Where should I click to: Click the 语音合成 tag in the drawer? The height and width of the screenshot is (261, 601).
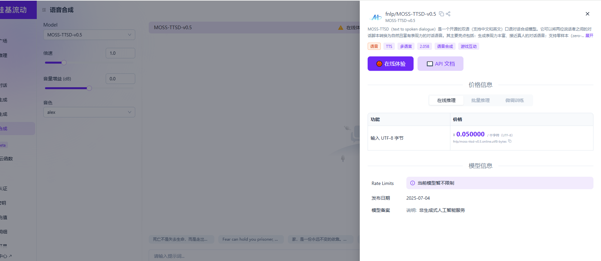[x=445, y=46]
